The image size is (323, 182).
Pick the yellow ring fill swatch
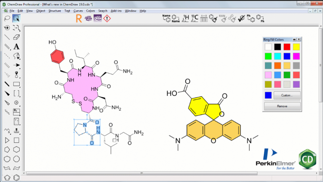296,47
